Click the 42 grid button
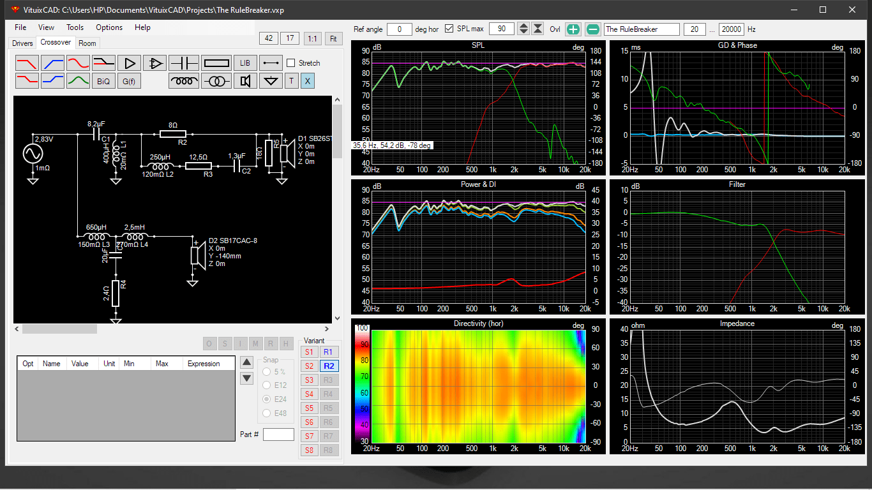 [269, 38]
